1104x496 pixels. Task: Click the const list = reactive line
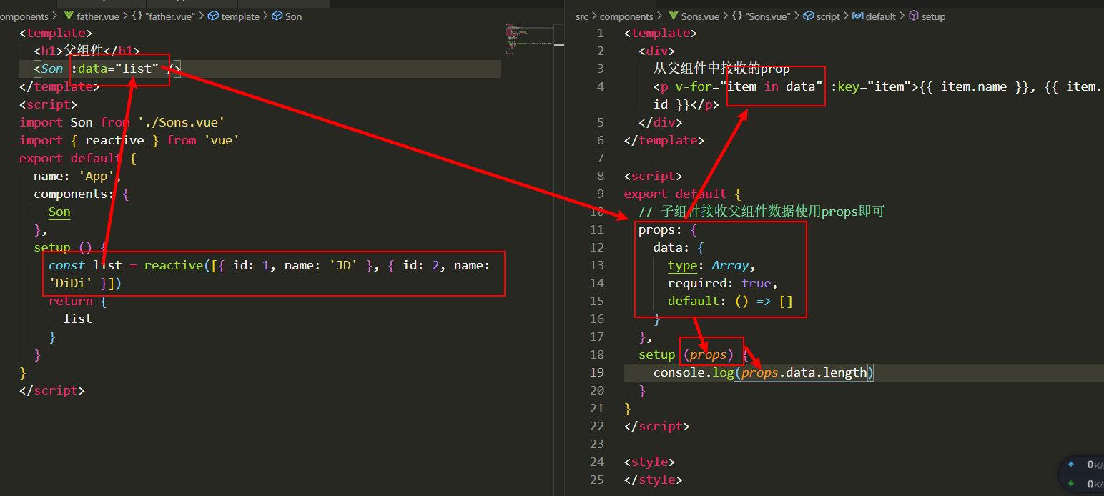269,274
